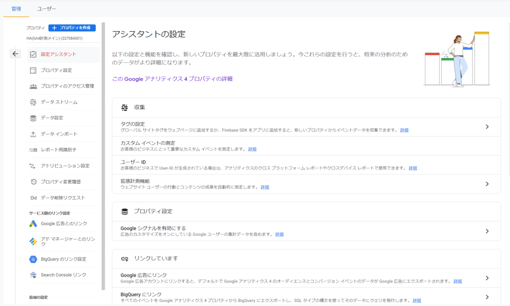Click the back arrow icon in sidebar
Image resolution: width=510 pixels, height=306 pixels.
[x=15, y=54]
